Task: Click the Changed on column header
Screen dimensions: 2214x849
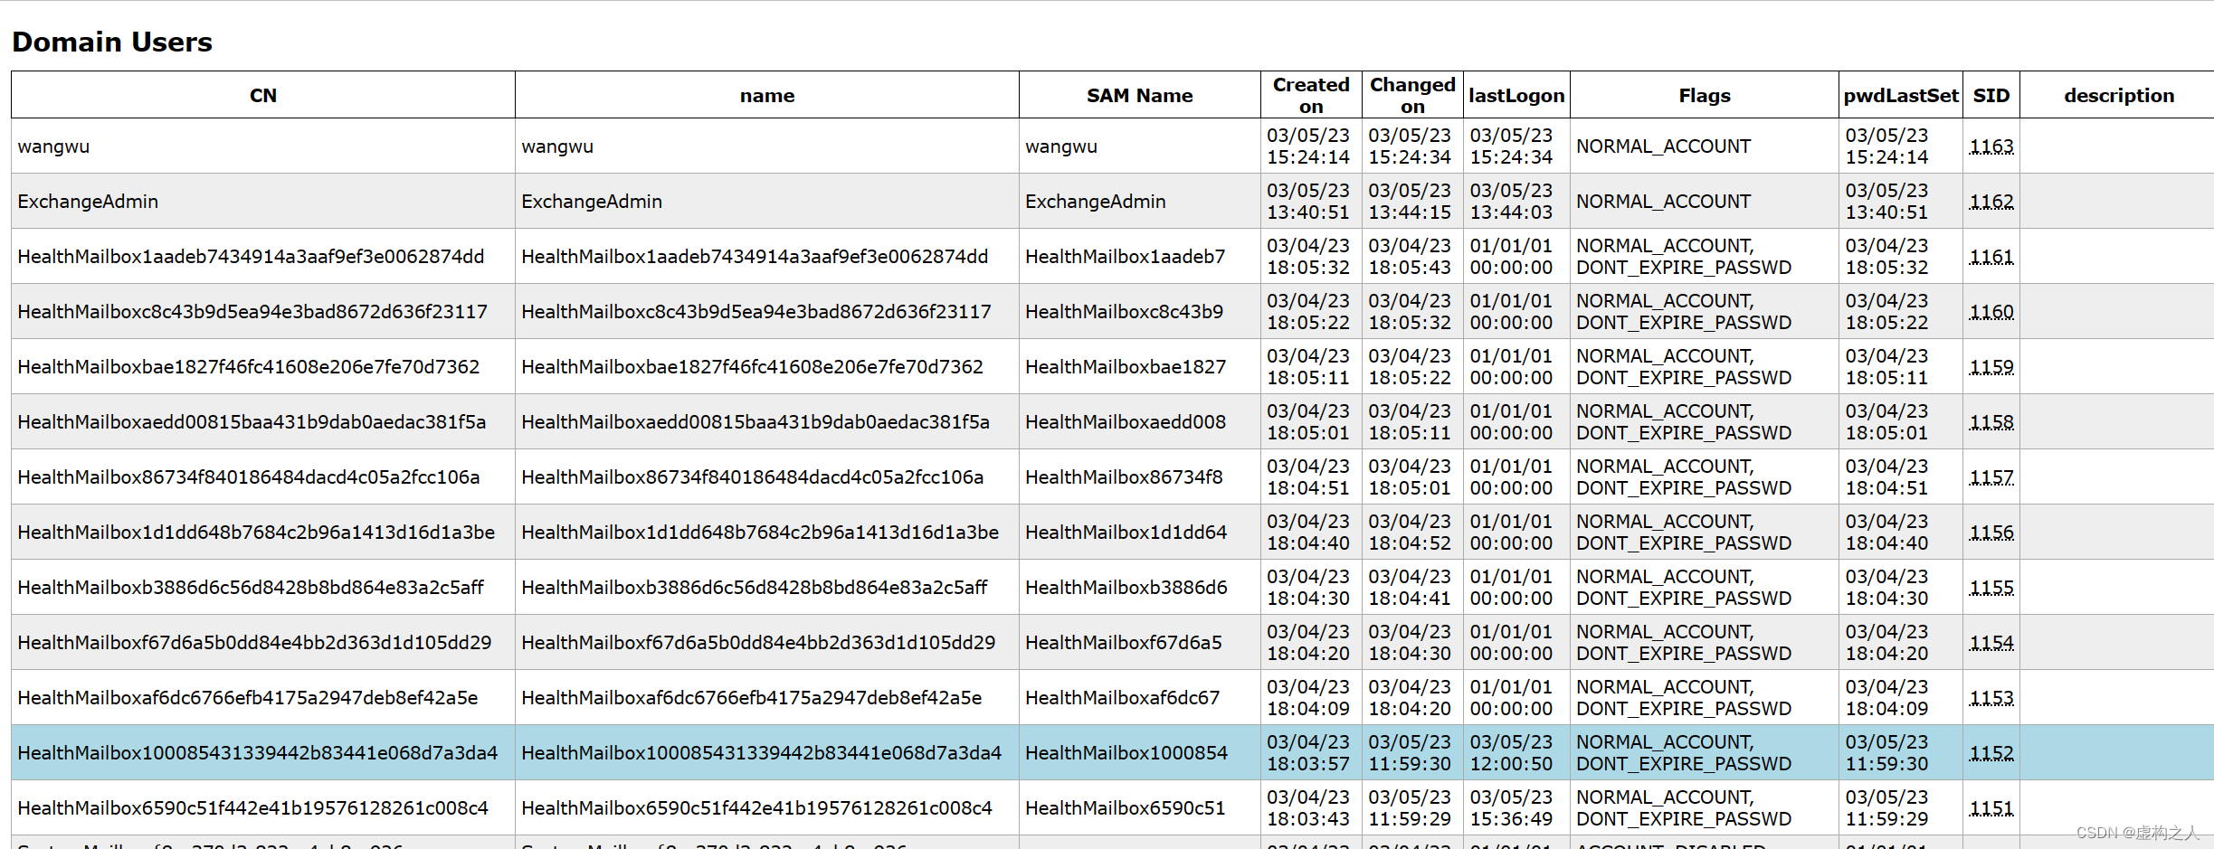Action: tap(1412, 95)
